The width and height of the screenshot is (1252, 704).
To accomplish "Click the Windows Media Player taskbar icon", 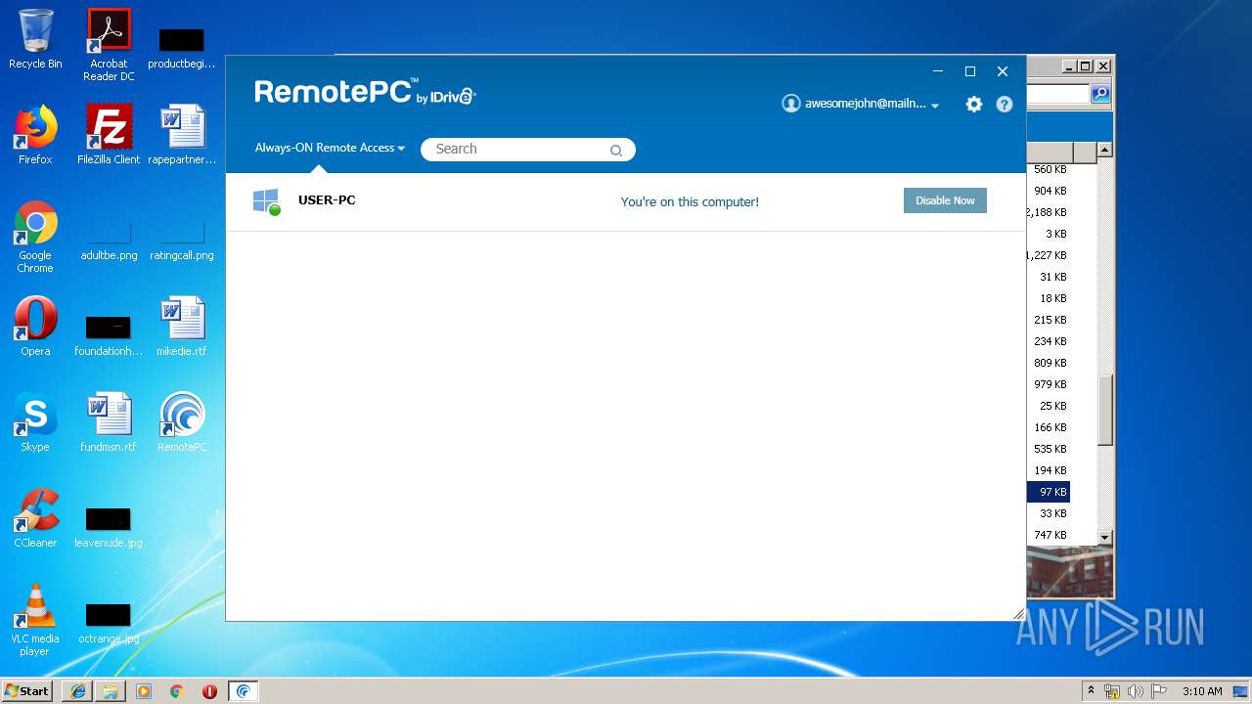I will 144,691.
